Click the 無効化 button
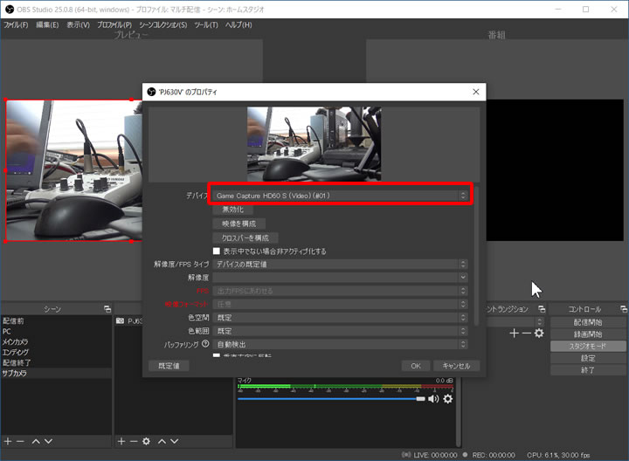The width and height of the screenshot is (629, 461). coord(232,210)
